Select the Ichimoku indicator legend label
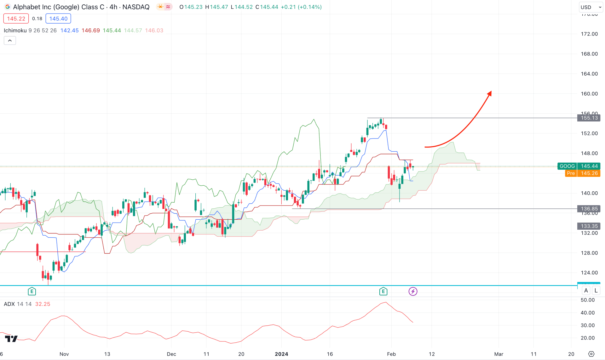The width and height of the screenshot is (605, 360). coord(15,31)
